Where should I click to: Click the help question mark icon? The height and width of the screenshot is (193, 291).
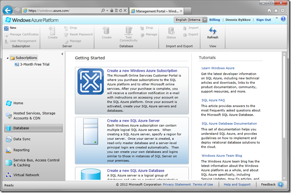[x=283, y=20]
